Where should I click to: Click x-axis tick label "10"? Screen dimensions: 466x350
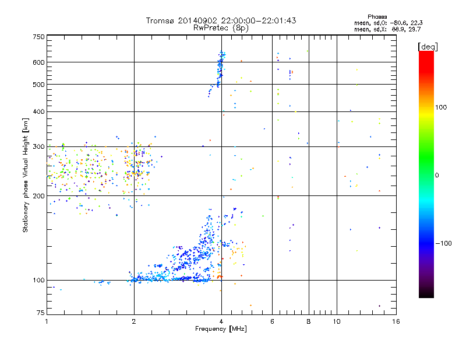click(337, 321)
